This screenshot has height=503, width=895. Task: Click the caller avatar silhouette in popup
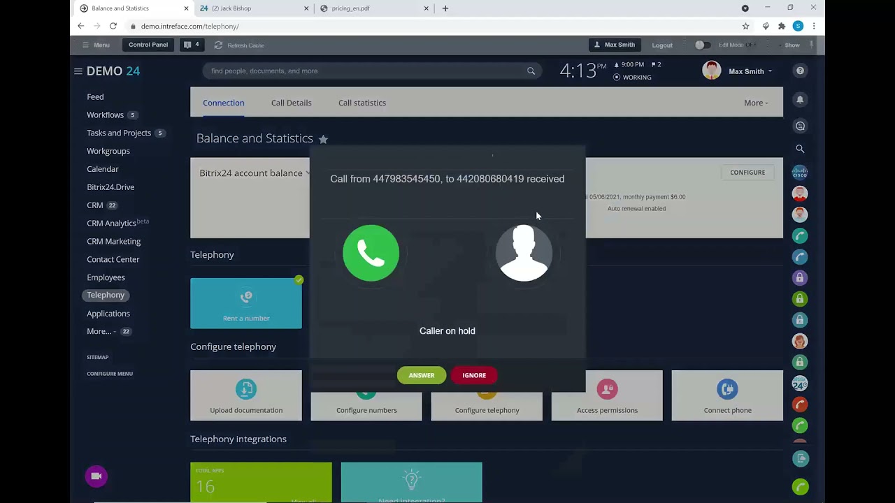(x=524, y=253)
